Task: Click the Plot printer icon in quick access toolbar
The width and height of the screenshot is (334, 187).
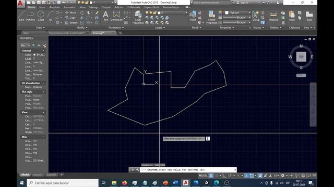Action: (59, 3)
